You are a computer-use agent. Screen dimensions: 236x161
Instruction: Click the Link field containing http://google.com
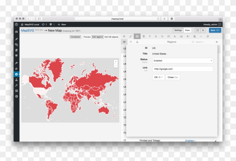click(x=183, y=69)
